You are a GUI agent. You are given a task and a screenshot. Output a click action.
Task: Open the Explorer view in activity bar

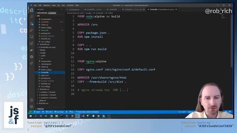click(31, 10)
